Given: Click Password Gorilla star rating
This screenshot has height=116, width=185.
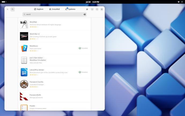Looking at the screenshot, I should [x=34, y=87].
